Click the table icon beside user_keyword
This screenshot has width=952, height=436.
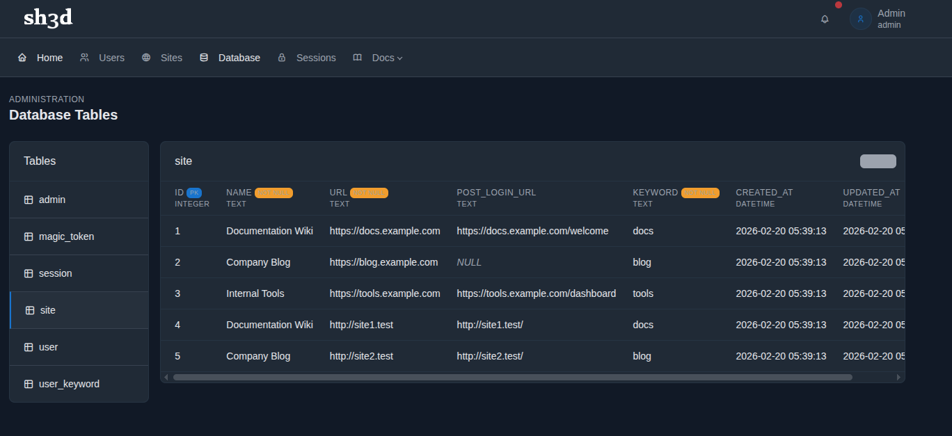click(x=29, y=384)
